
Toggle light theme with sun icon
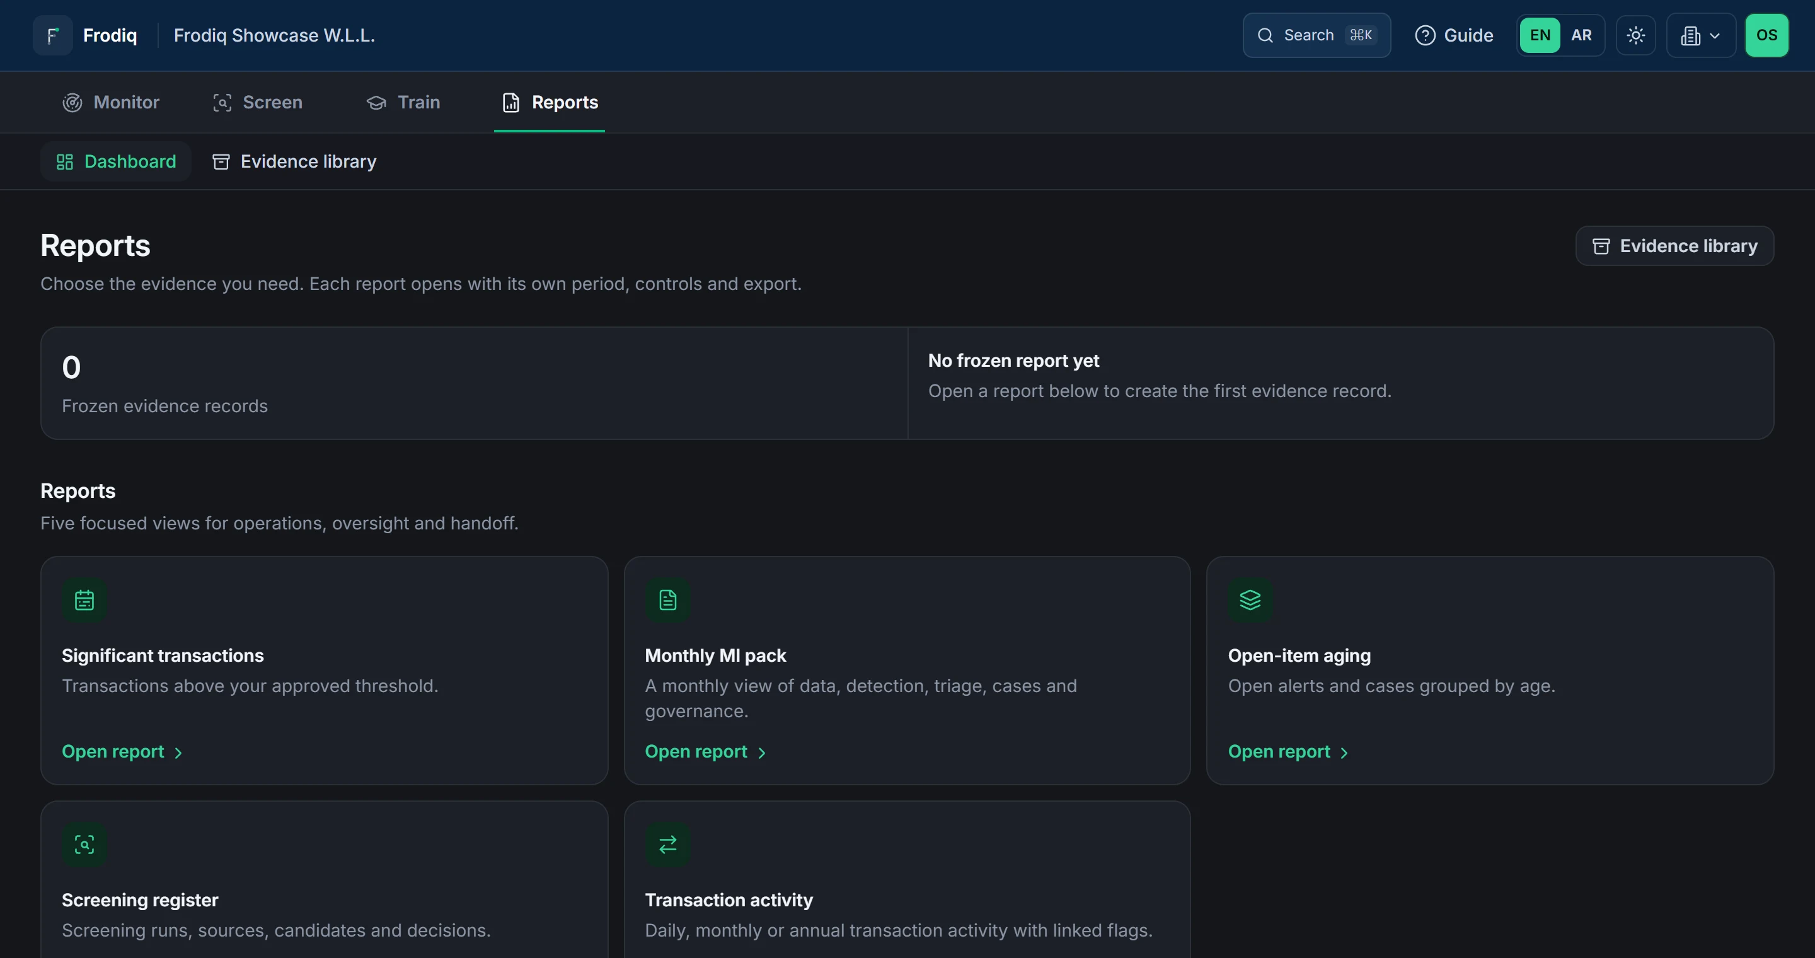pos(1635,35)
